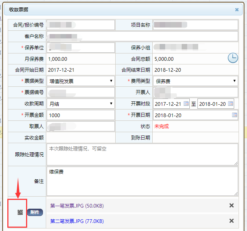The height and width of the screenshot is (231, 247).
Task: Click the 取票人 input field
Action: pyautogui.click(x=81, y=126)
